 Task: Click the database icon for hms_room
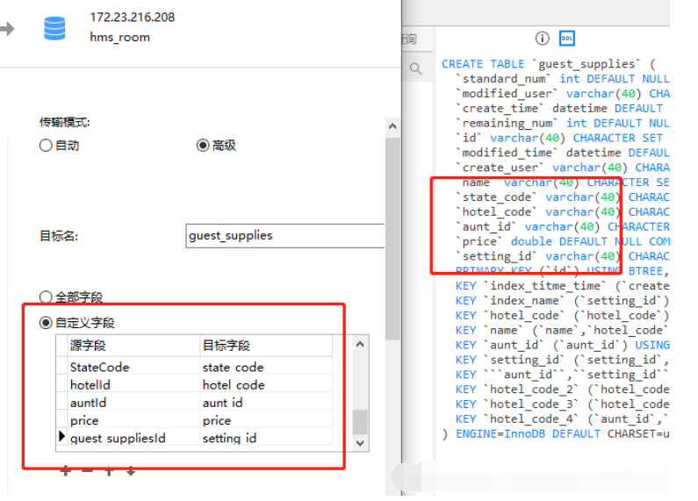tap(54, 27)
